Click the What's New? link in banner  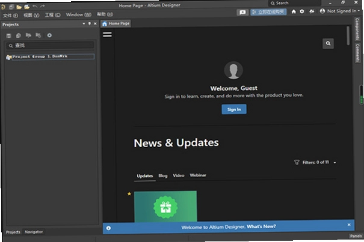click(261, 226)
